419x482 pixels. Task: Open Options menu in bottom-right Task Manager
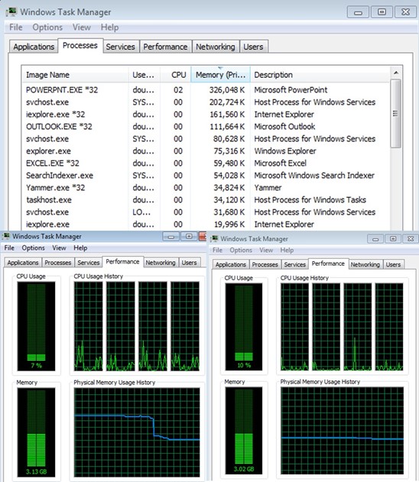point(241,250)
